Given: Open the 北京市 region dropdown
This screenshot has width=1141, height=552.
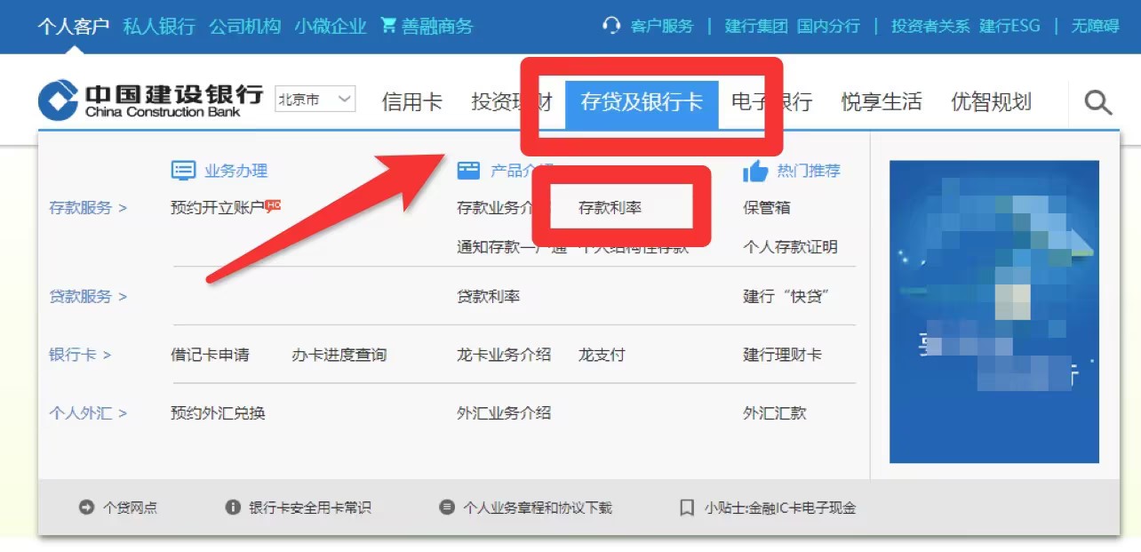Looking at the screenshot, I should [315, 100].
